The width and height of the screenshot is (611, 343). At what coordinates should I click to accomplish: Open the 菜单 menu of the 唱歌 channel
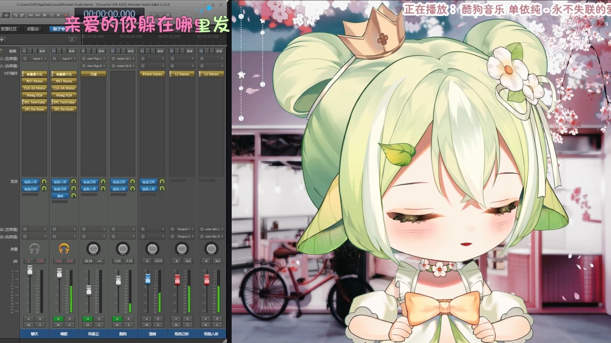pyautogui.click(x=72, y=51)
